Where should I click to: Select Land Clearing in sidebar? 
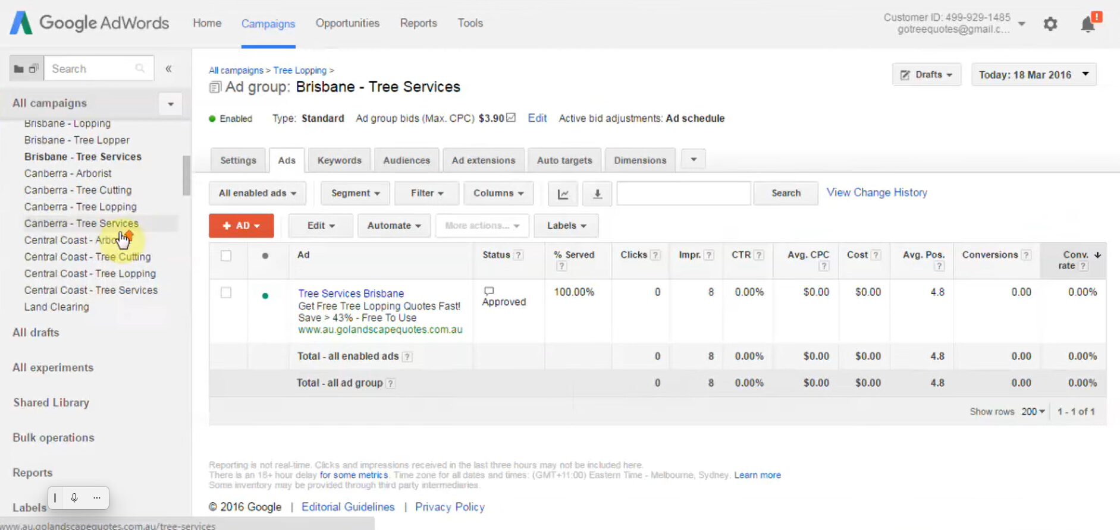click(x=57, y=307)
